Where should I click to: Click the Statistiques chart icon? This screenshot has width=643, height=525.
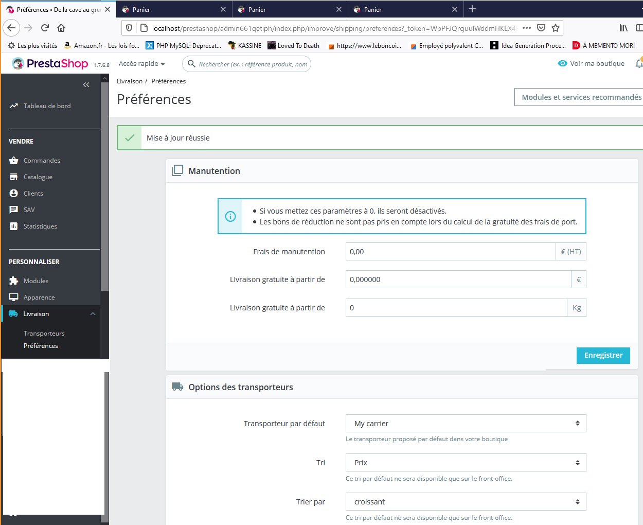click(14, 226)
